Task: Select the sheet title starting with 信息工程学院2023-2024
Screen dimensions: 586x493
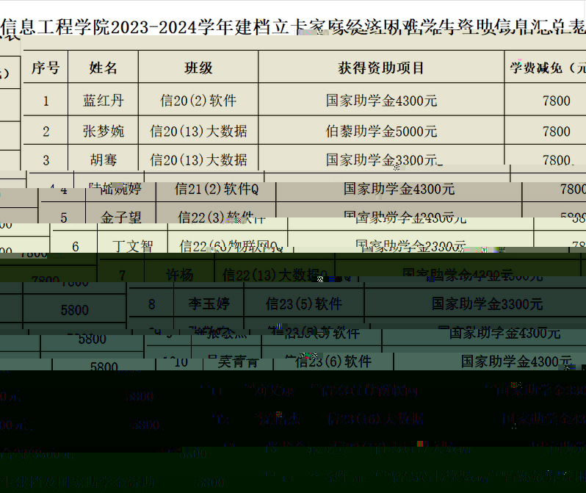Action: tap(293, 28)
